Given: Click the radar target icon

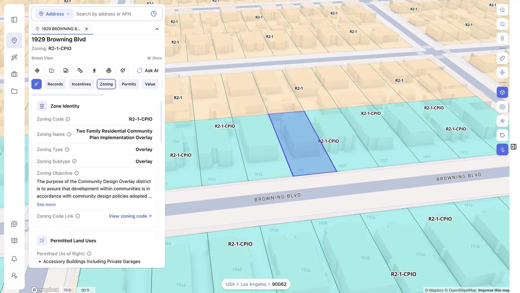Looking at the screenshot, I should coord(108,71).
